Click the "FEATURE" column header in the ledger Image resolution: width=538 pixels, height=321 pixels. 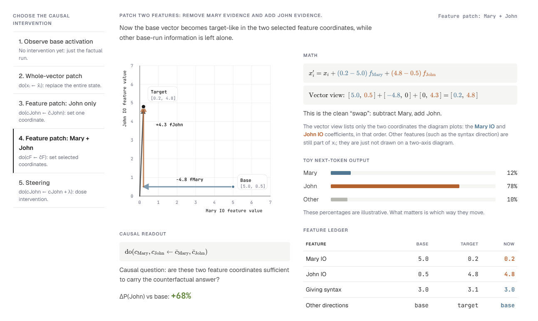coord(316,244)
